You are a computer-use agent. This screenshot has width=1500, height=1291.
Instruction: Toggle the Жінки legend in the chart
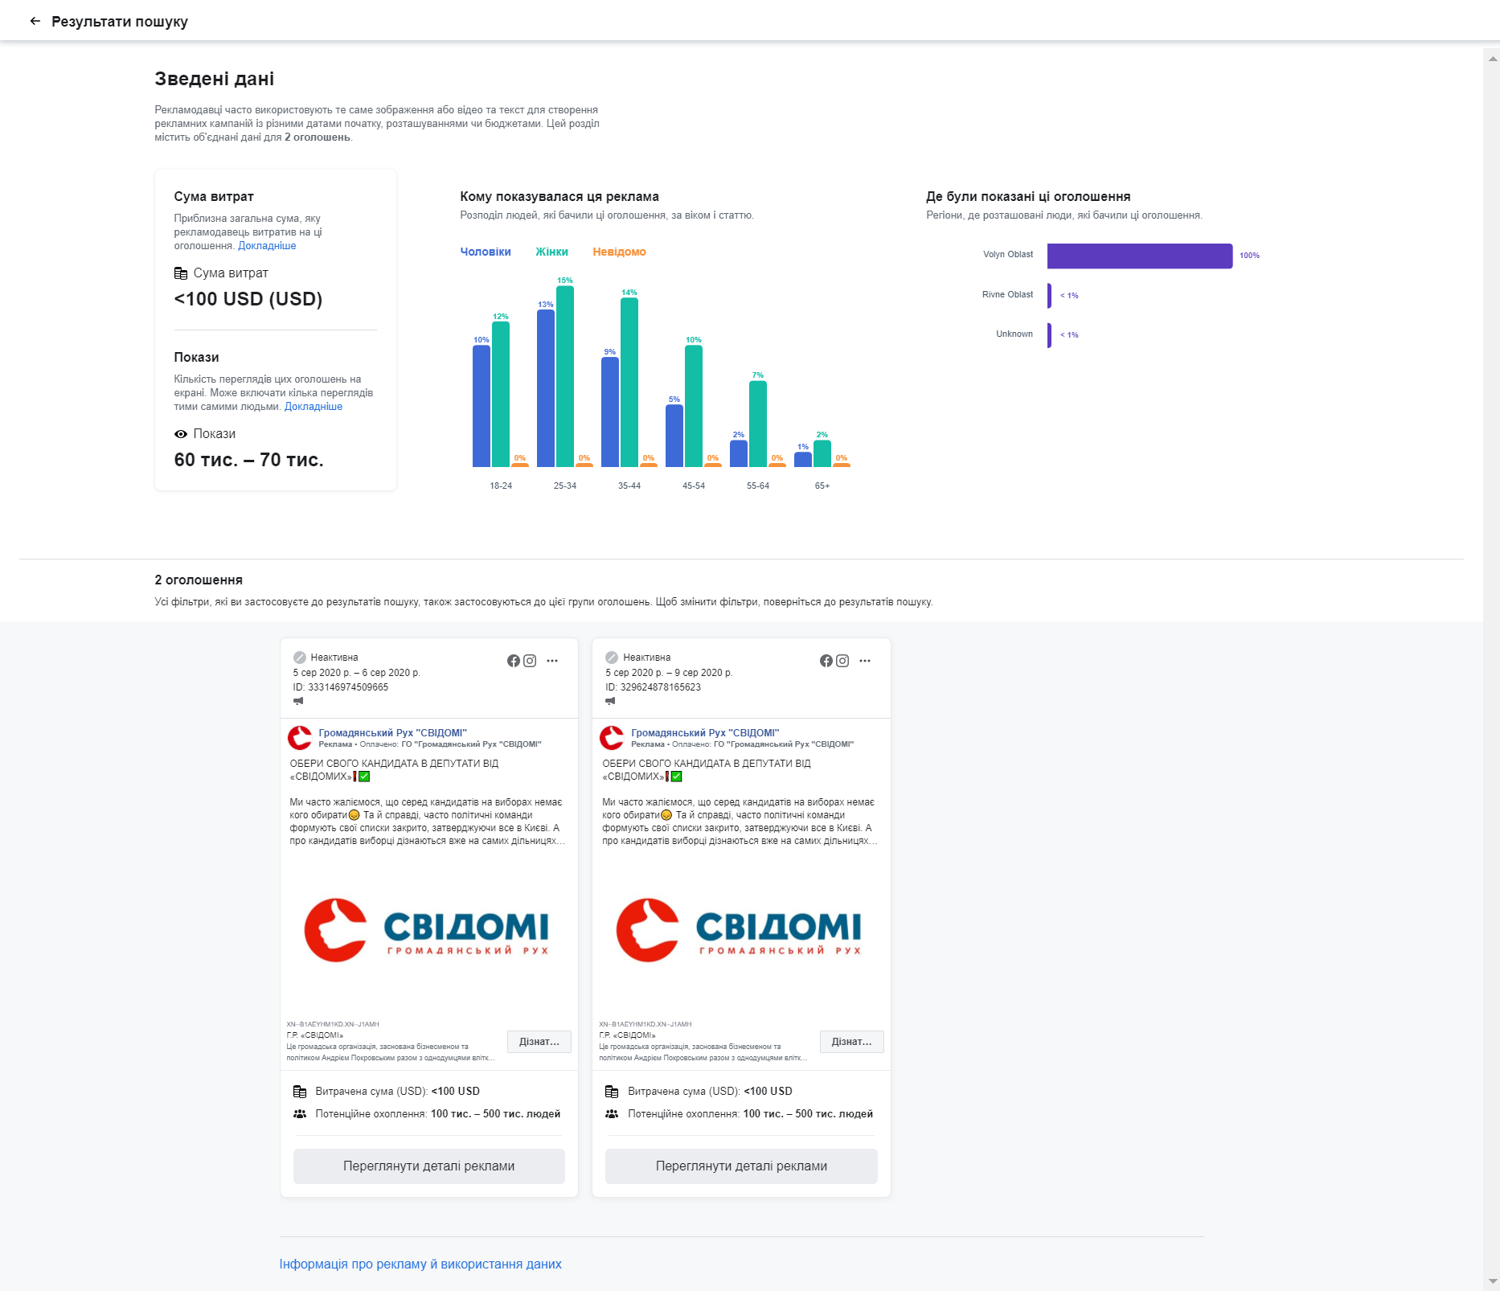pos(551,252)
